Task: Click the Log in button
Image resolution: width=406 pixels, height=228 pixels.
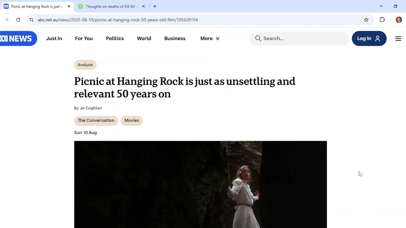Action: coord(369,38)
